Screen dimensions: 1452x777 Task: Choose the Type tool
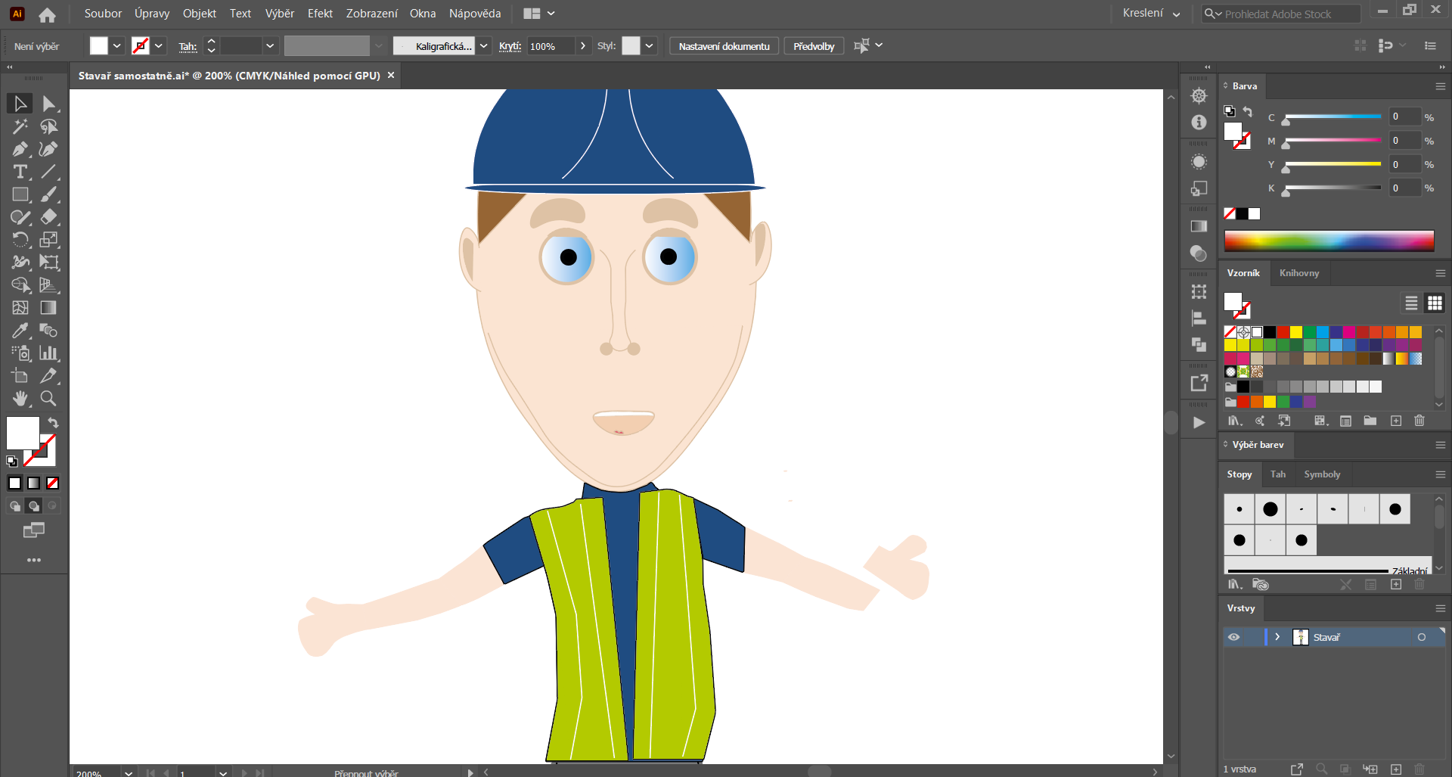tap(19, 172)
